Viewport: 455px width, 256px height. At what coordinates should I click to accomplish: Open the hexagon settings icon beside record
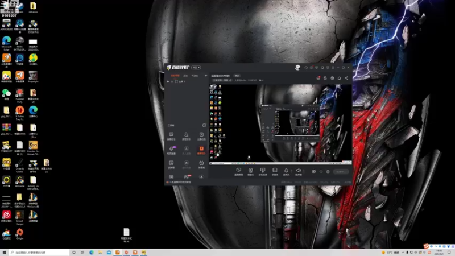pos(328,172)
